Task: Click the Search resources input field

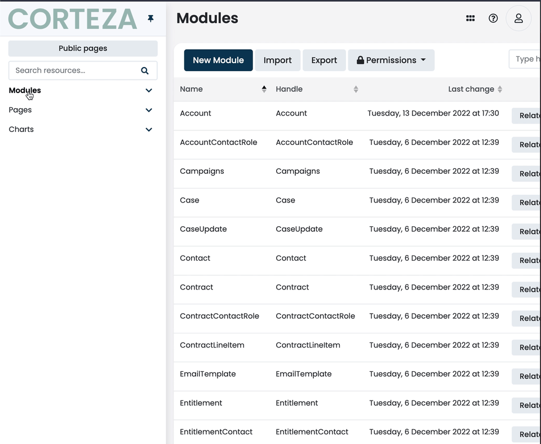Action: [73, 70]
